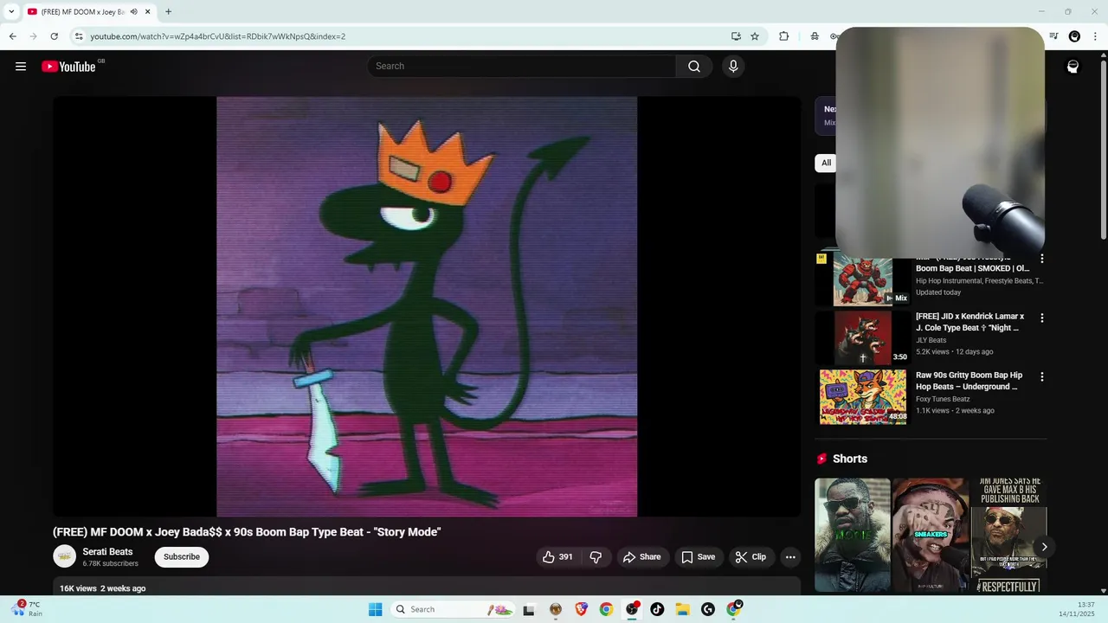Subscribe to Serati Beats
This screenshot has width=1108, height=623.
182,557
